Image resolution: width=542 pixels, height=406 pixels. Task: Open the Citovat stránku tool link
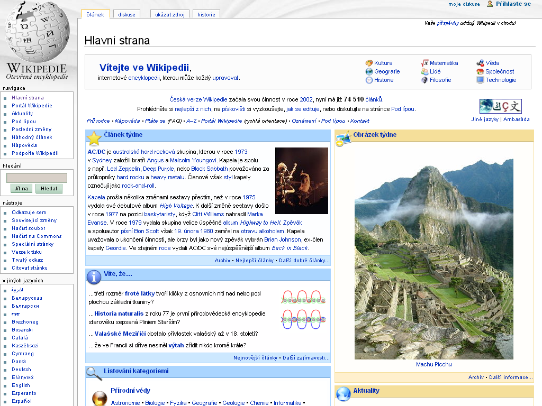coord(30,268)
